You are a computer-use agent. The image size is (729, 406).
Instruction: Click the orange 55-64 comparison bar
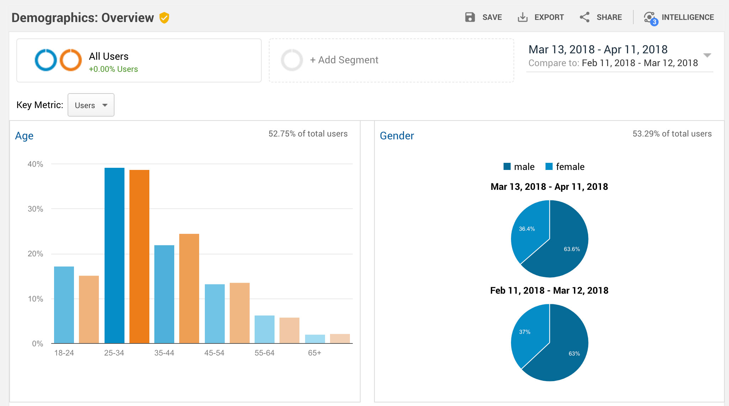coord(289,331)
